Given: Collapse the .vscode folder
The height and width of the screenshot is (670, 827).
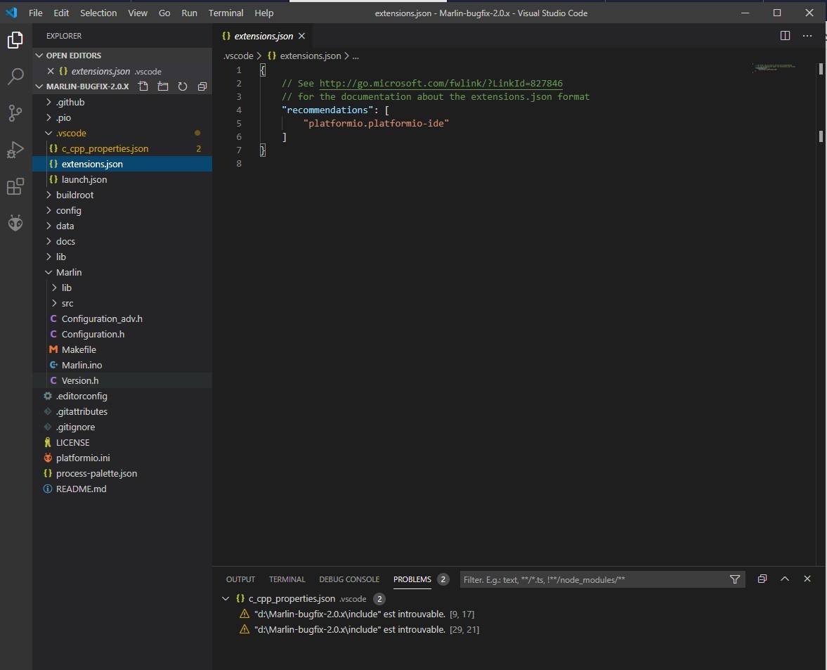Looking at the screenshot, I should pos(71,133).
